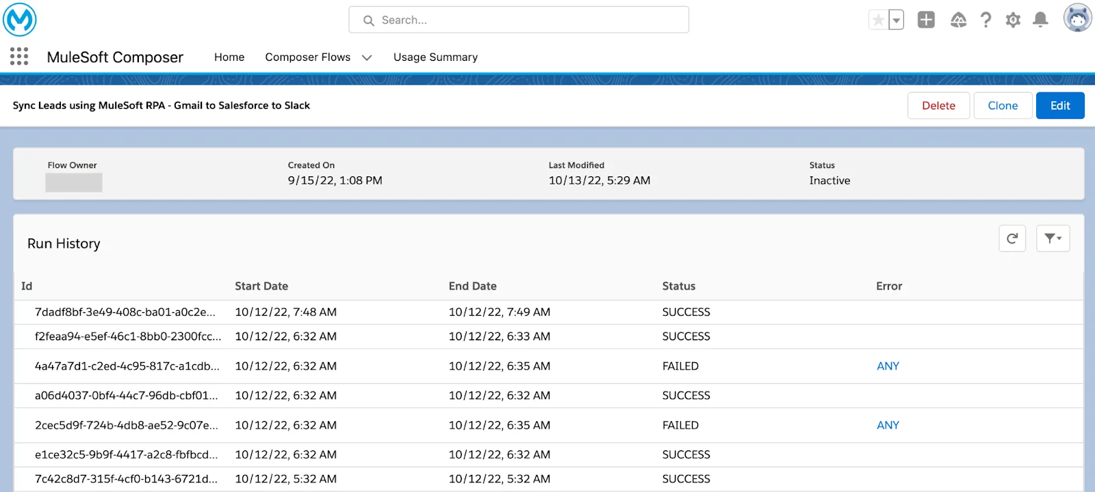Click the flow title Sync Leads using MuleSoft RPA
Screen dimensions: 1095x492
click(x=161, y=105)
